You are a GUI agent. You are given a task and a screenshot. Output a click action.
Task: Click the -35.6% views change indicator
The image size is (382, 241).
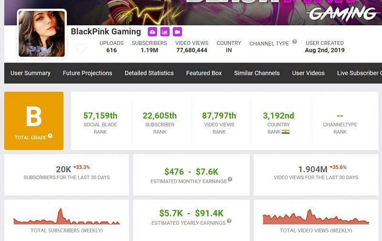tap(338, 167)
